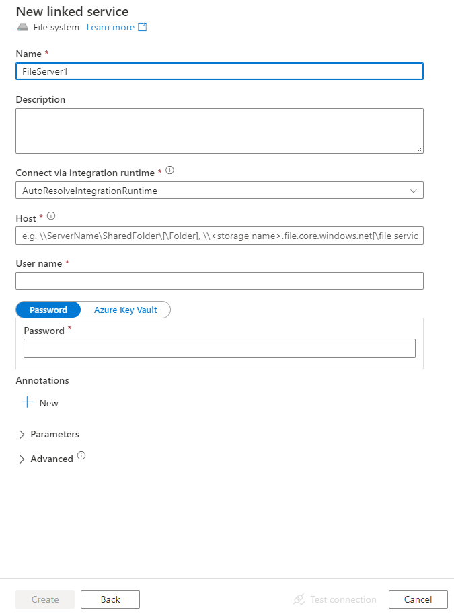Select the Password authentication tab

click(48, 310)
